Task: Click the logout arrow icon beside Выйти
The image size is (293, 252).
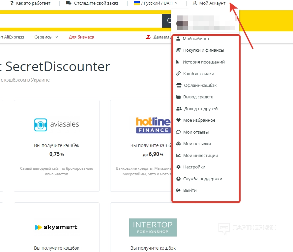Action: pos(178,190)
